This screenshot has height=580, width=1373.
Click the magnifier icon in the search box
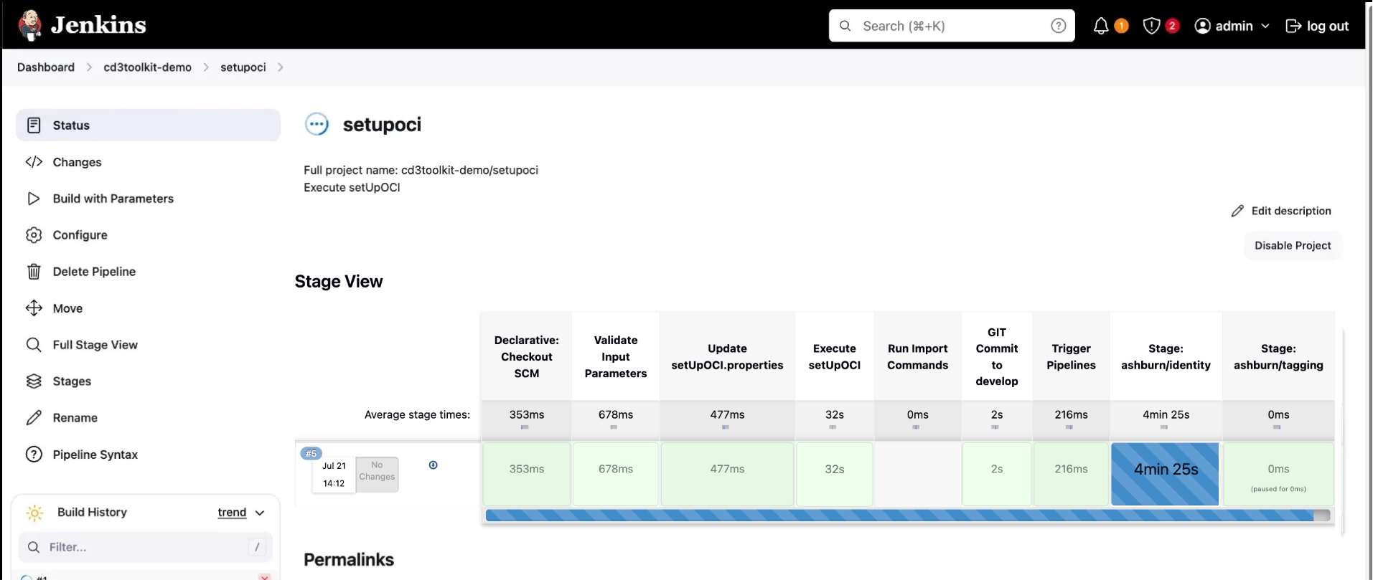click(845, 26)
